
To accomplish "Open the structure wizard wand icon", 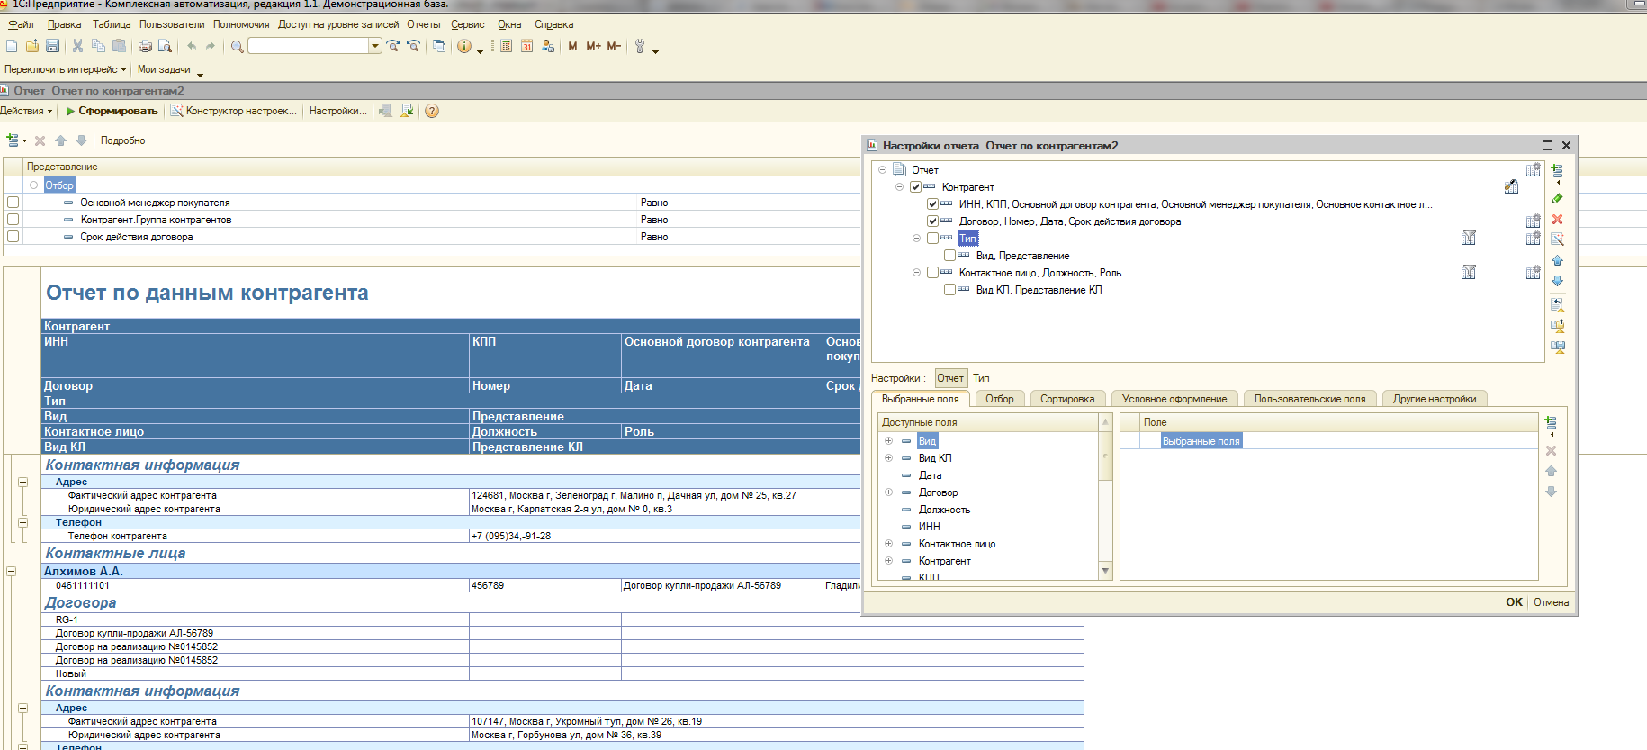I will pyautogui.click(x=1557, y=239).
